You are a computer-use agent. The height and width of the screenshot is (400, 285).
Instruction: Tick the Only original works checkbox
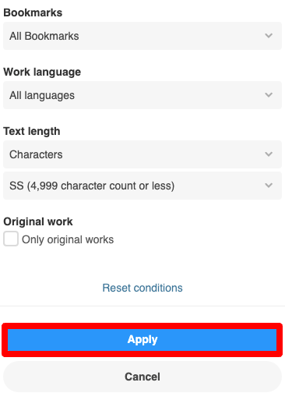coord(11,239)
